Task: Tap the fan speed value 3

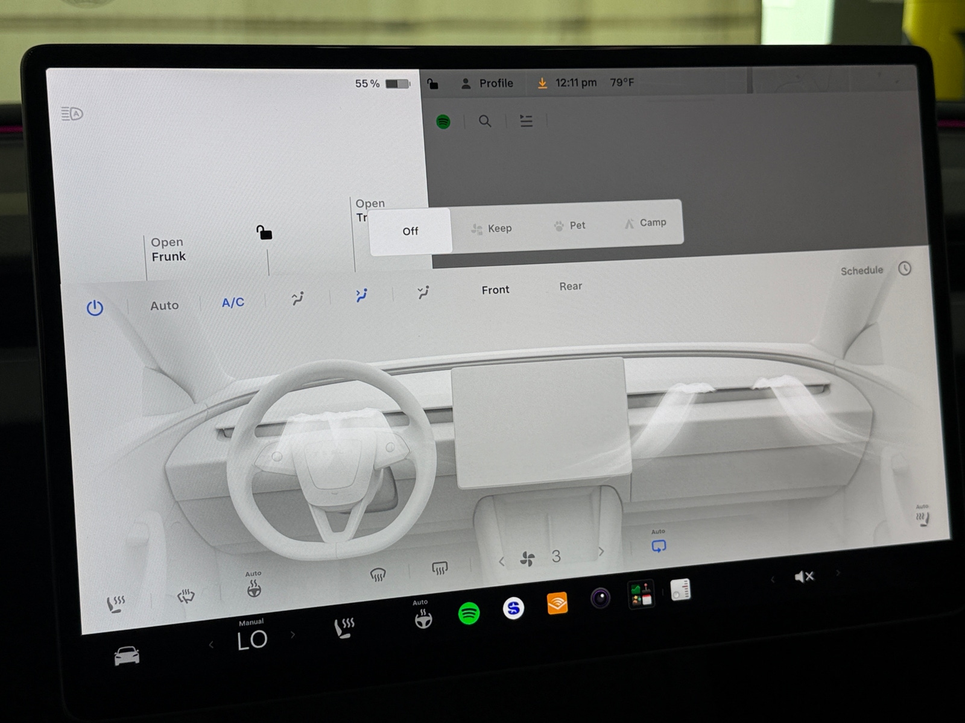Action: pos(556,556)
